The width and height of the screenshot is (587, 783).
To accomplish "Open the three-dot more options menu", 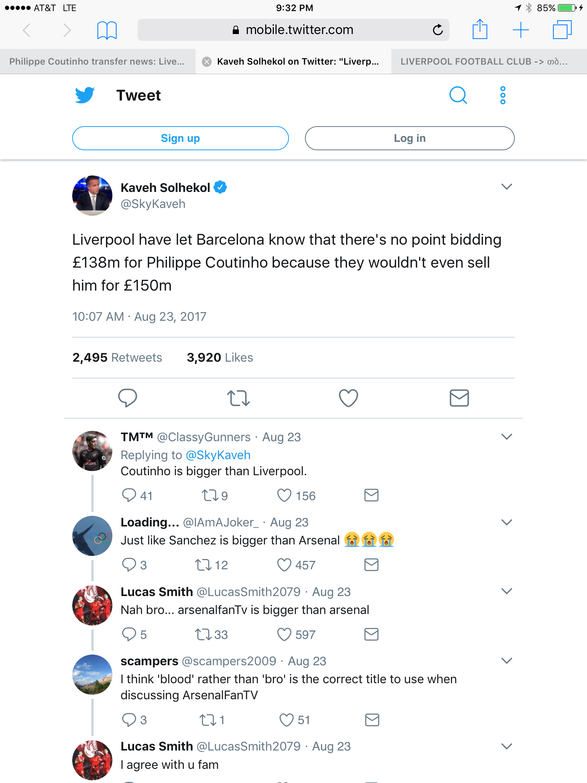I will (503, 95).
